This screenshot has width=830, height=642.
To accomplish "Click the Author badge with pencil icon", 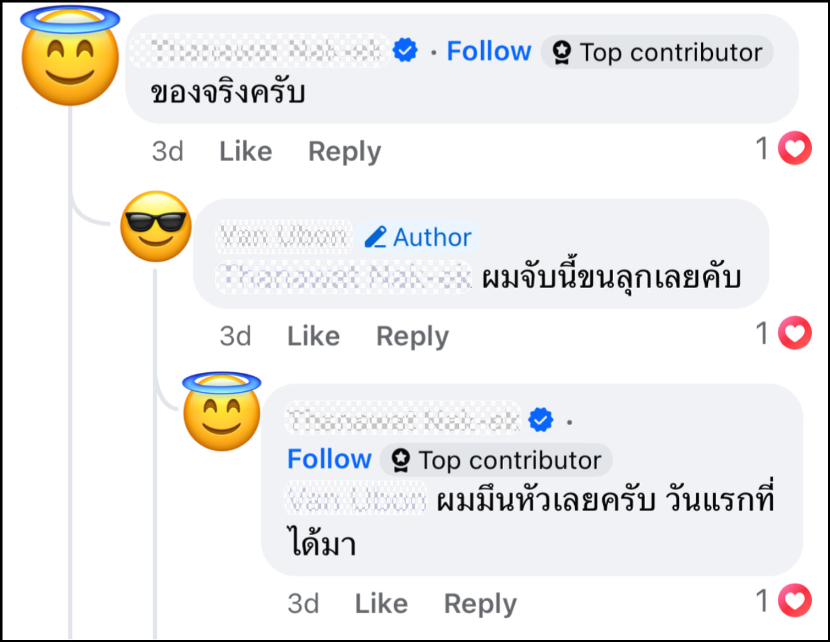I will point(418,237).
